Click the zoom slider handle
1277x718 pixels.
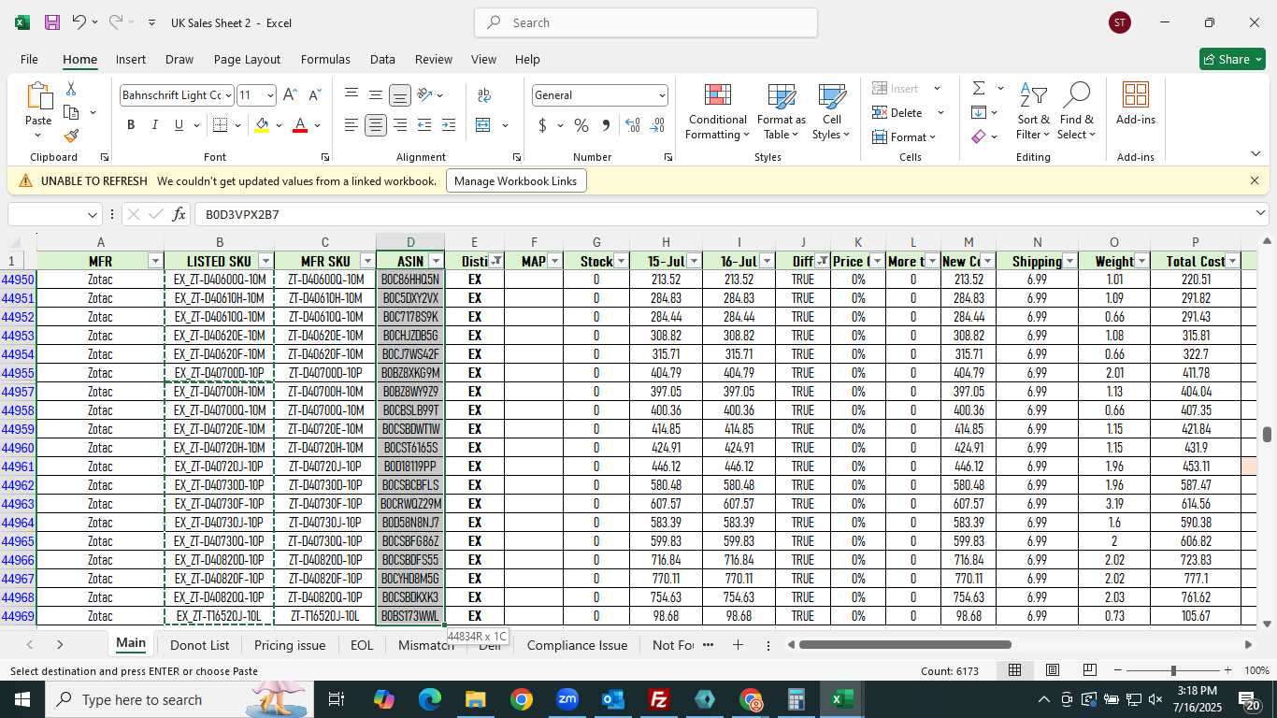(x=1173, y=670)
